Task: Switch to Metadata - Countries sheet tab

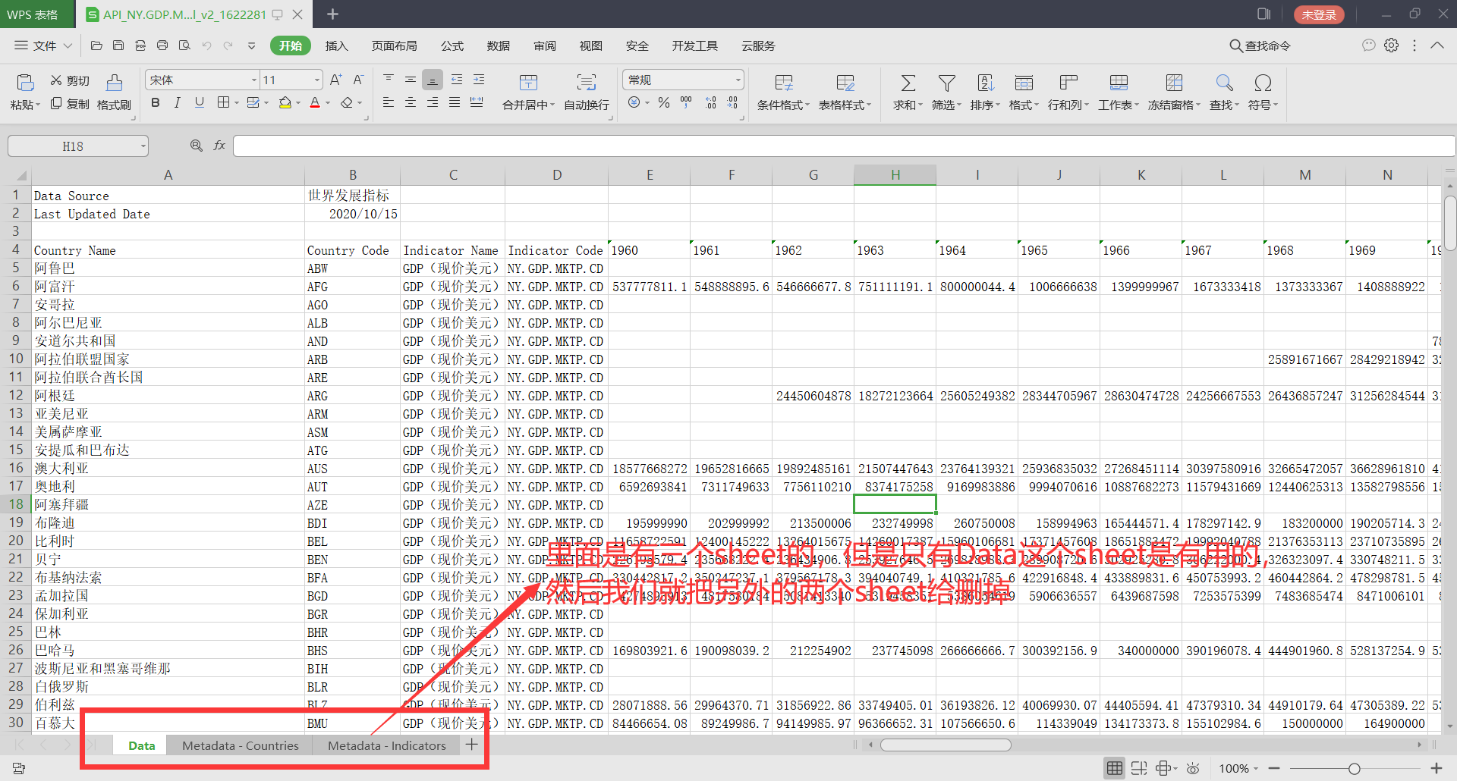Action: (241, 745)
